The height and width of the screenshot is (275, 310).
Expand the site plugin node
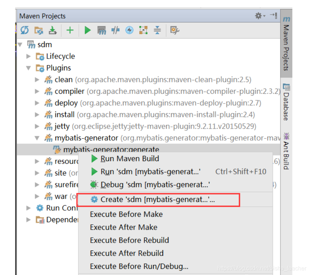tap(37, 173)
